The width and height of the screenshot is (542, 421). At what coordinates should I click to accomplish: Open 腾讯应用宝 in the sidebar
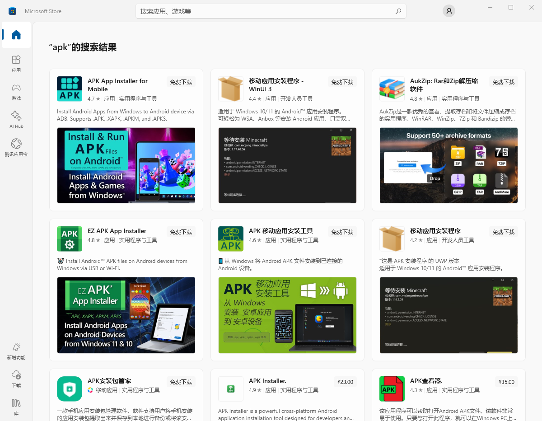pyautogui.click(x=16, y=147)
